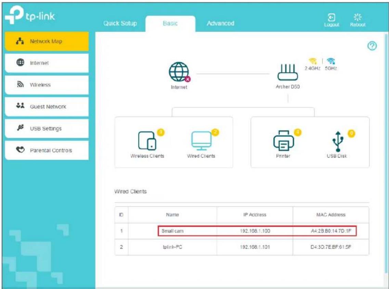
Task: Click the Printer count badge
Action: pos(298,133)
